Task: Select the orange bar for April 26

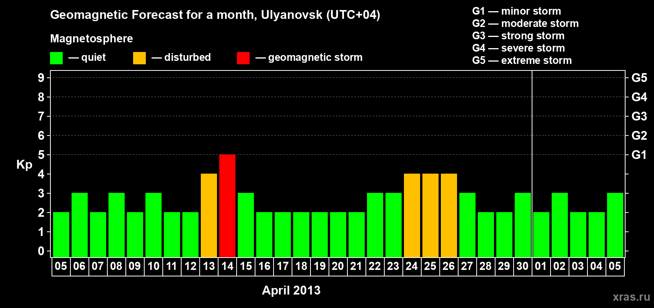Action: point(449,216)
